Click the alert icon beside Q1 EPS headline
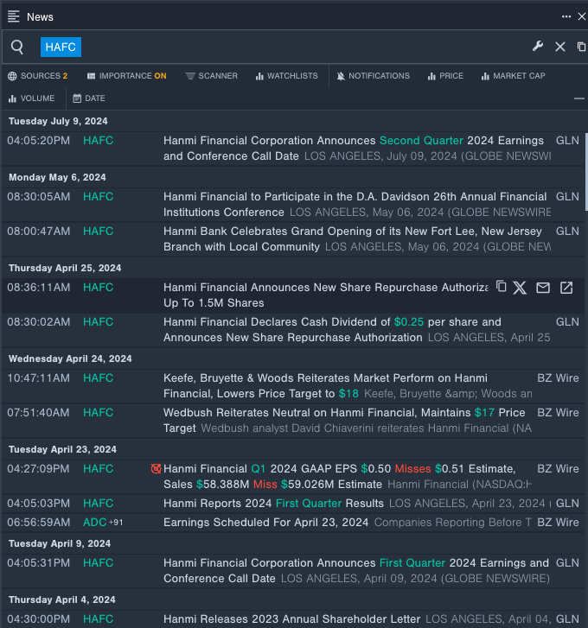588x628 pixels. coord(156,468)
